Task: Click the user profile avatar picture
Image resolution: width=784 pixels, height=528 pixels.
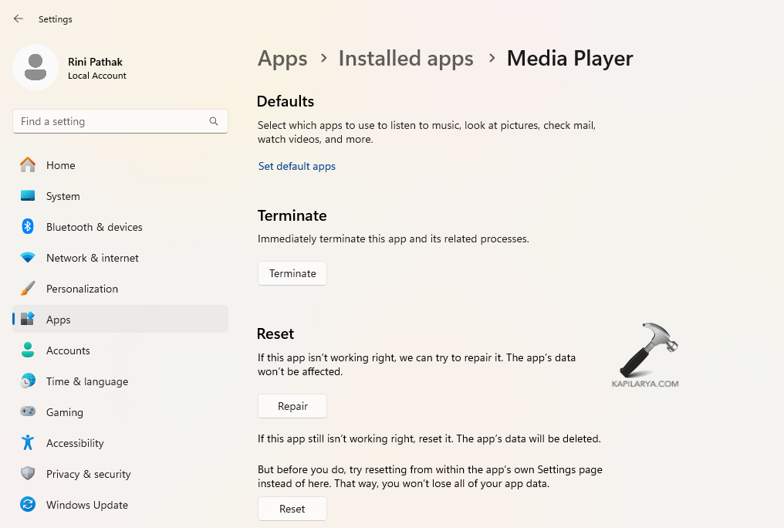Action: click(35, 67)
